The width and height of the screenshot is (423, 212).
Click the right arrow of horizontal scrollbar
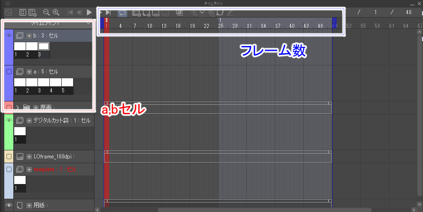pyautogui.click(x=414, y=210)
